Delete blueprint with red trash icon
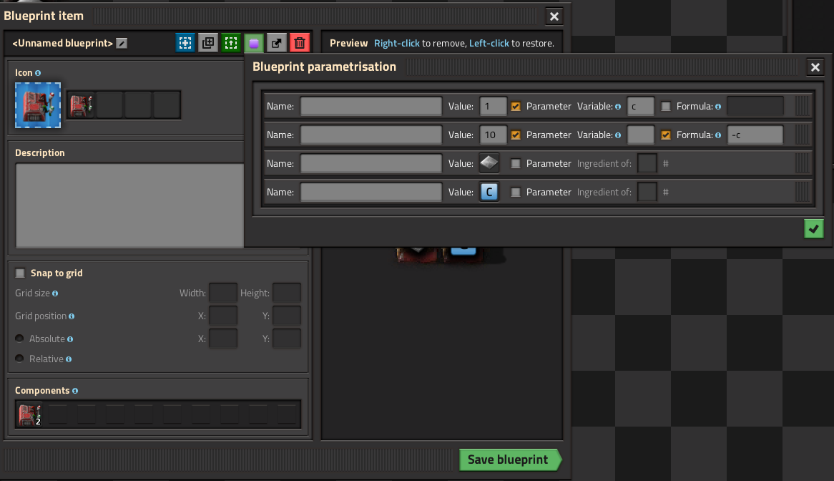This screenshot has width=834, height=481. click(x=300, y=43)
